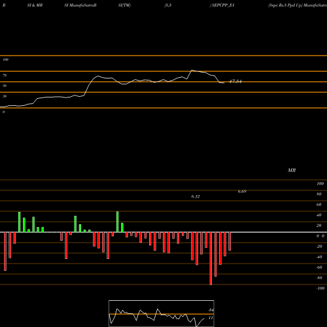Click the MR axis label '20'
The height and width of the screenshot is (327, 327).
click(318, 226)
